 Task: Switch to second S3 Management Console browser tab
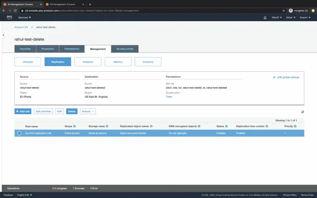[x=64, y=4]
